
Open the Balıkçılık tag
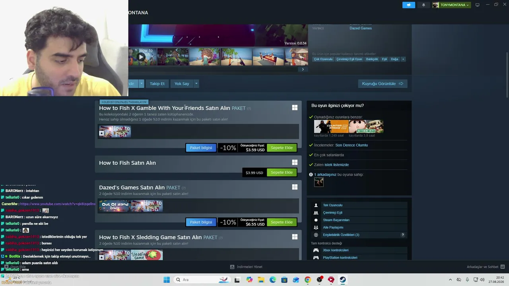coord(372,59)
